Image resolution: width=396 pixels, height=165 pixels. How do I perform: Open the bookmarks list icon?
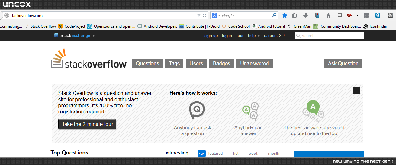tap(294, 15)
